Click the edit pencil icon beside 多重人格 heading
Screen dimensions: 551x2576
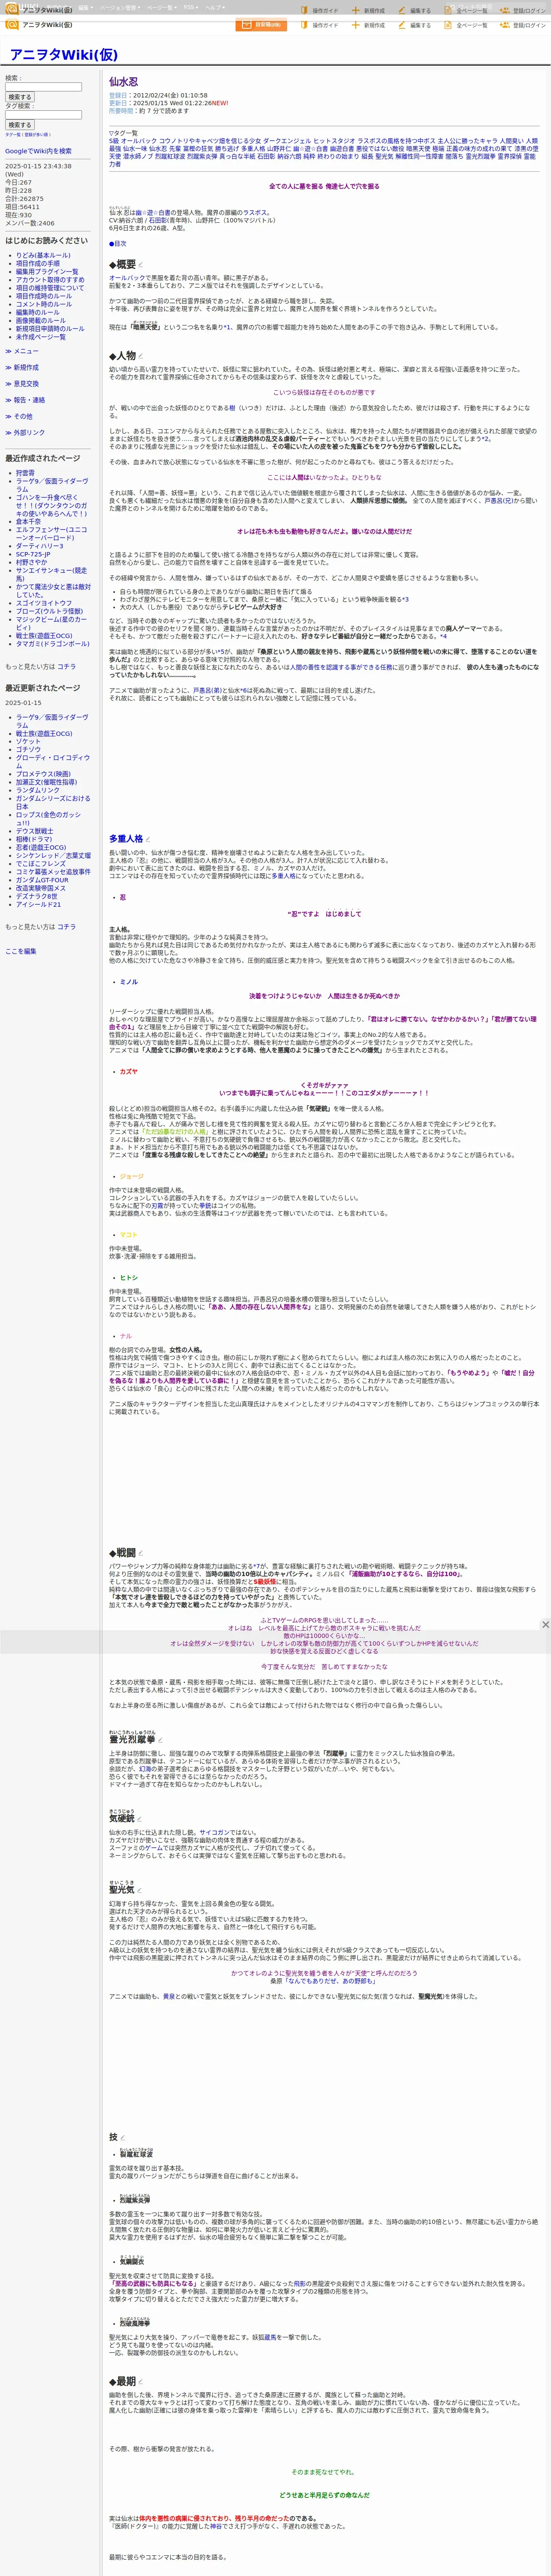[x=148, y=839]
